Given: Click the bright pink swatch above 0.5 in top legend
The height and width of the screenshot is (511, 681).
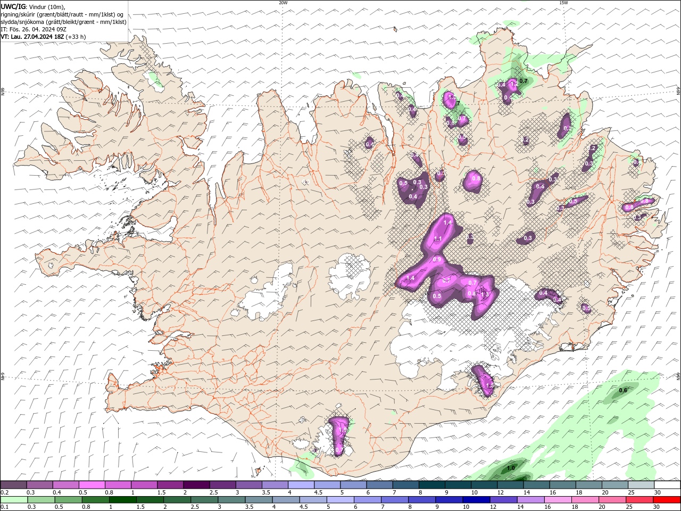Looking at the screenshot, I should coord(92,485).
